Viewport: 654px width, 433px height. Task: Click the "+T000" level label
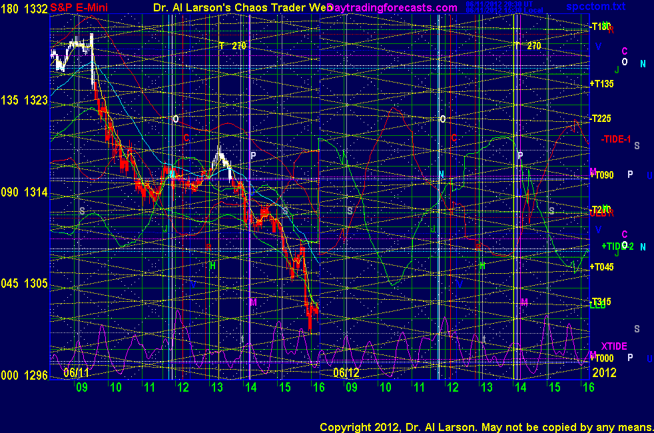pyautogui.click(x=601, y=358)
